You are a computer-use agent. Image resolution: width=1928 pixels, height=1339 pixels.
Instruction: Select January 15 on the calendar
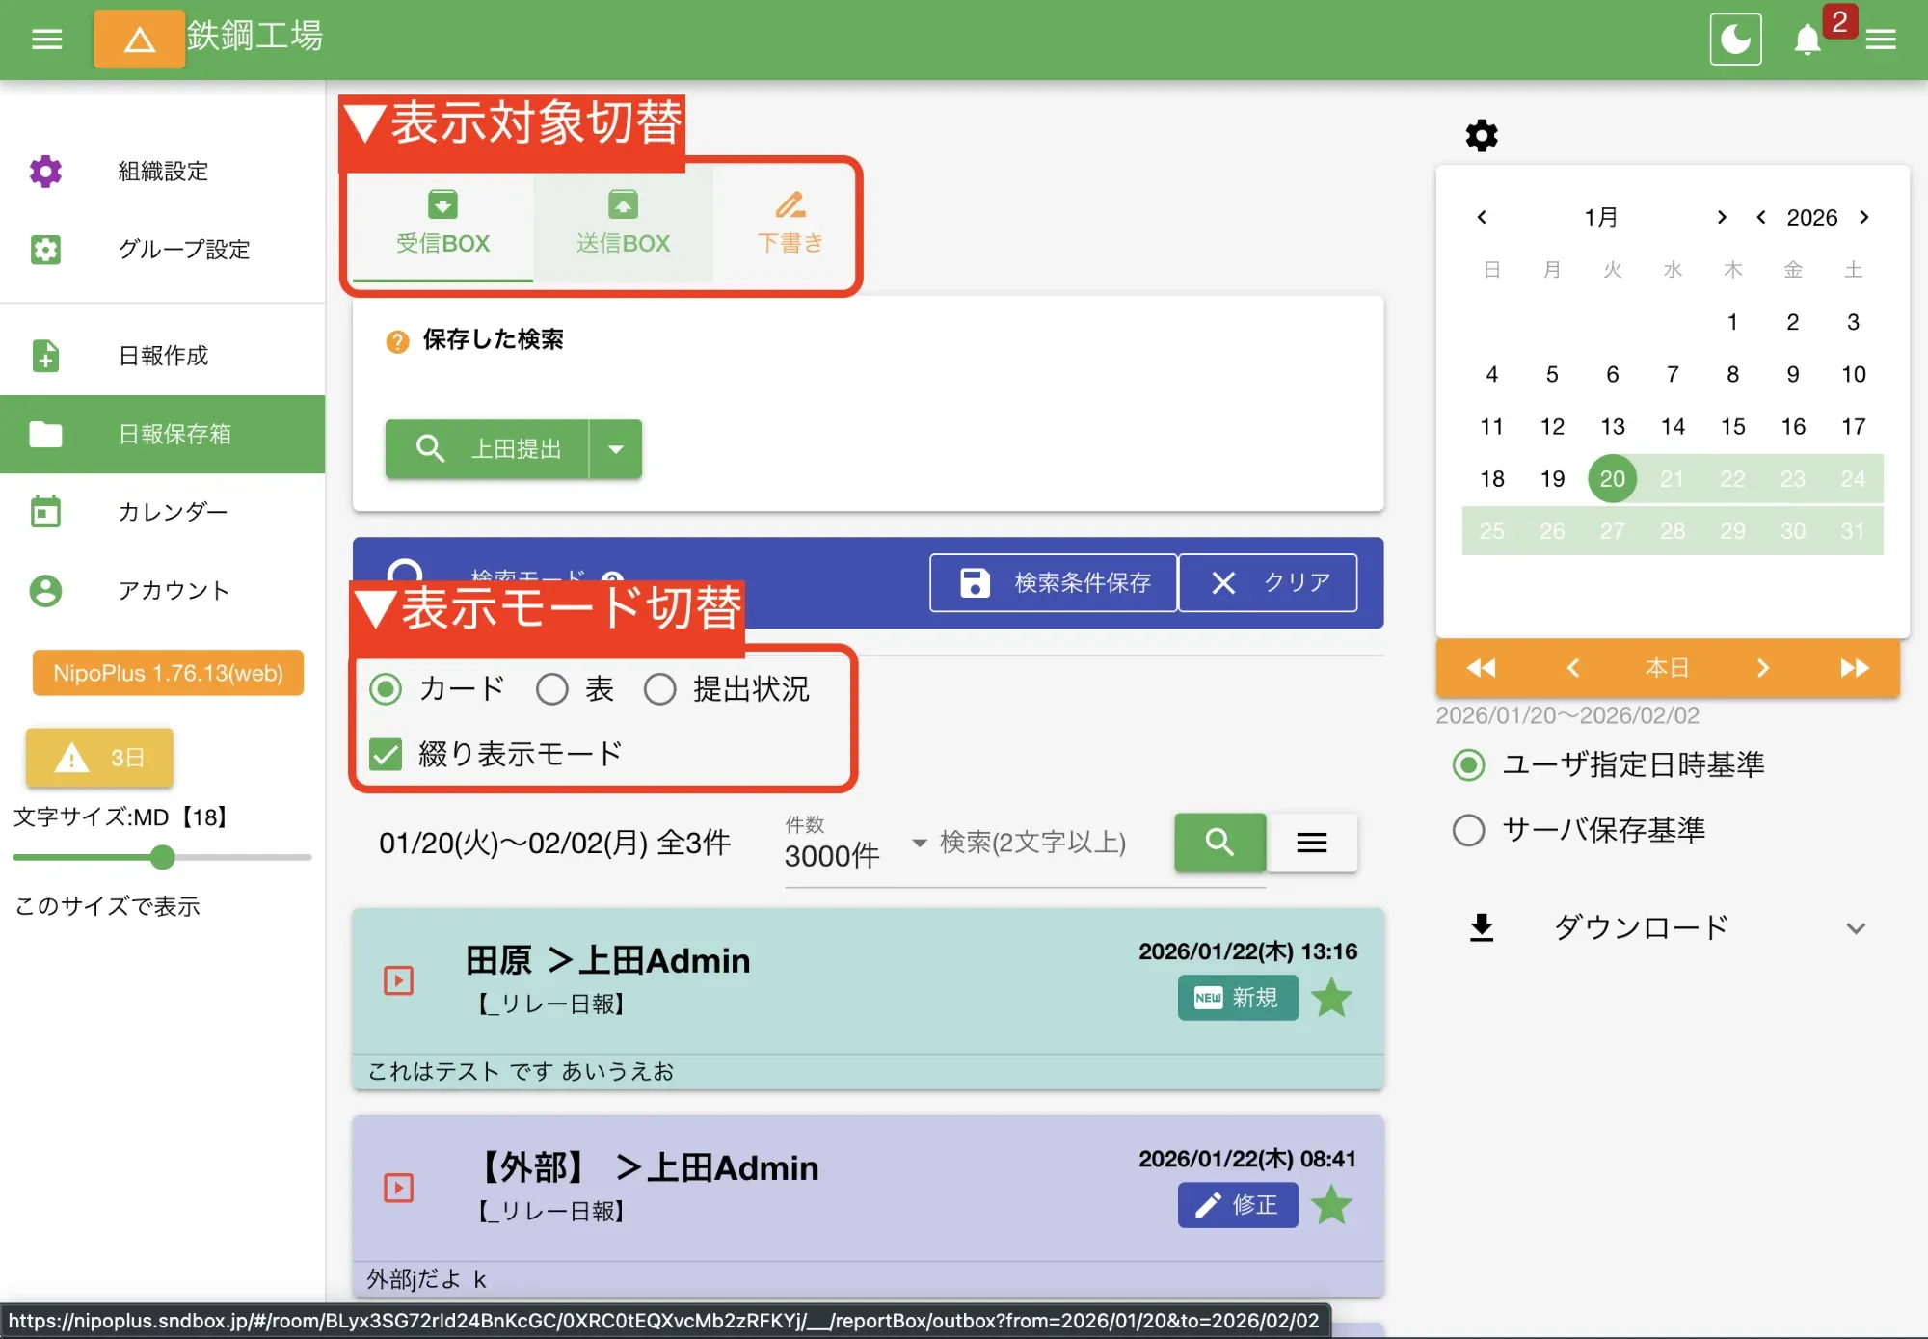pos(1732,426)
